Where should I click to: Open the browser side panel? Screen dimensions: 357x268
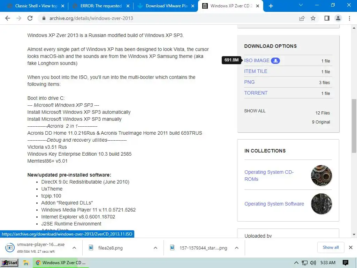tap(327, 18)
